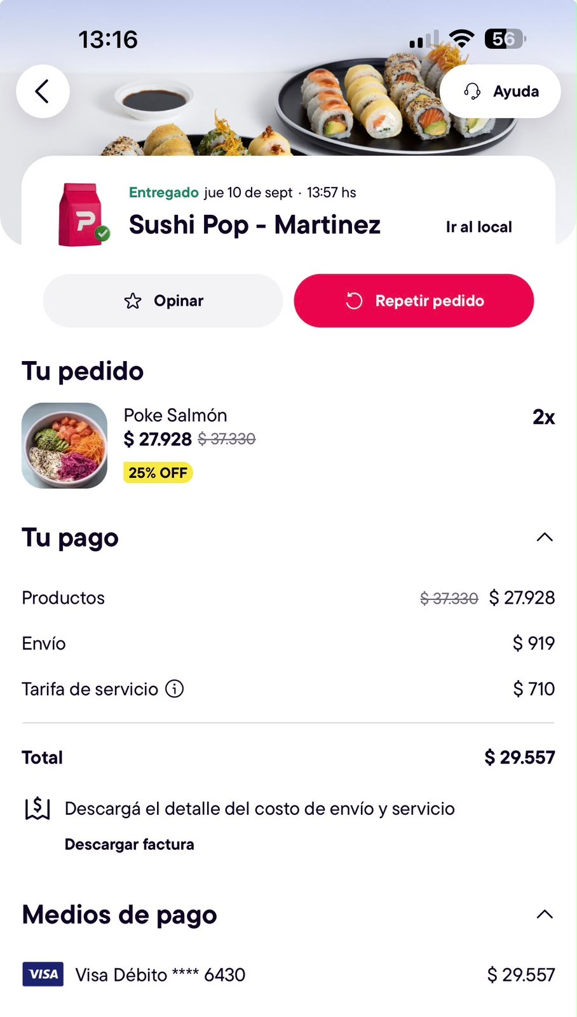The width and height of the screenshot is (577, 1017).
Task: Download invoice via Descargar factura
Action: (130, 844)
